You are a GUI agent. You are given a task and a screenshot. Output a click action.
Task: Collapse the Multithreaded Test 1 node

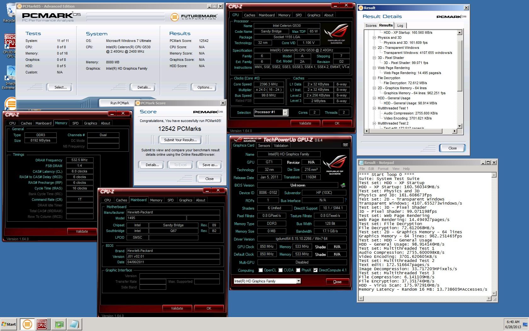374,108
